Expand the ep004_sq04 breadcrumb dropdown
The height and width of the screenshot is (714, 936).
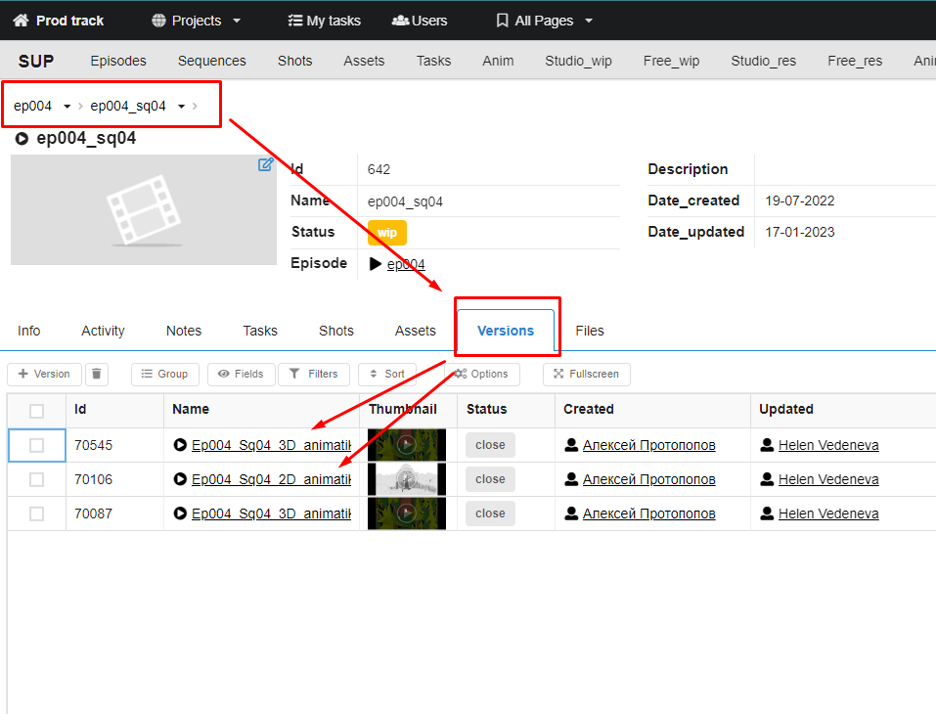click(181, 107)
